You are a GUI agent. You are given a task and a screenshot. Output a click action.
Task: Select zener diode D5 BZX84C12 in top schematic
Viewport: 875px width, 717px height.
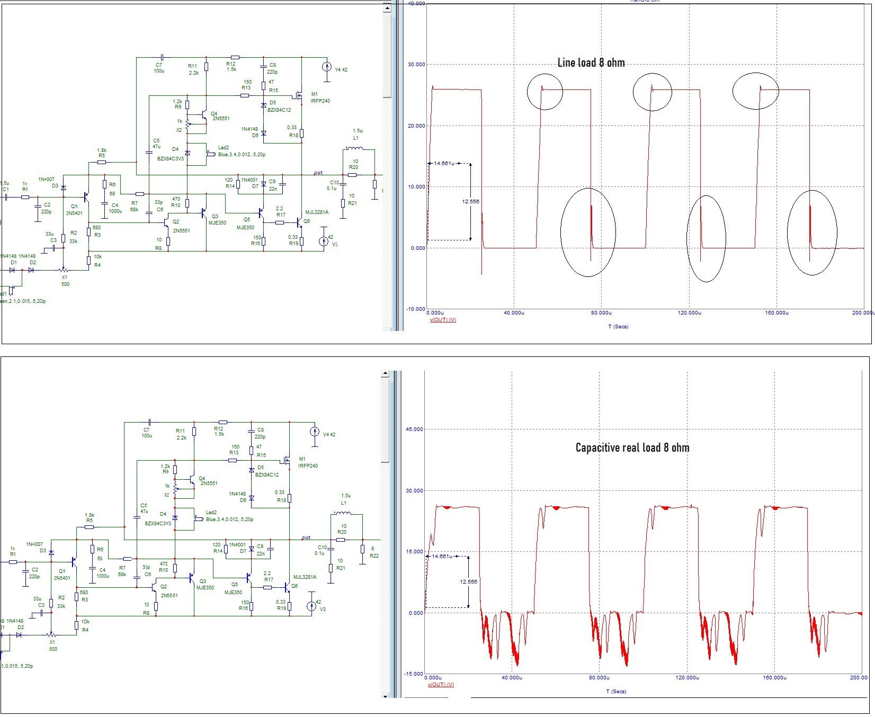(264, 105)
